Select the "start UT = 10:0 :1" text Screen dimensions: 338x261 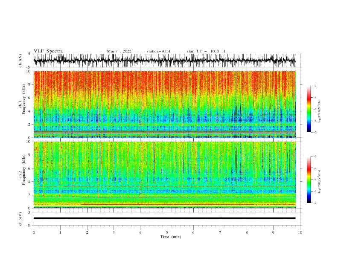click(206, 51)
